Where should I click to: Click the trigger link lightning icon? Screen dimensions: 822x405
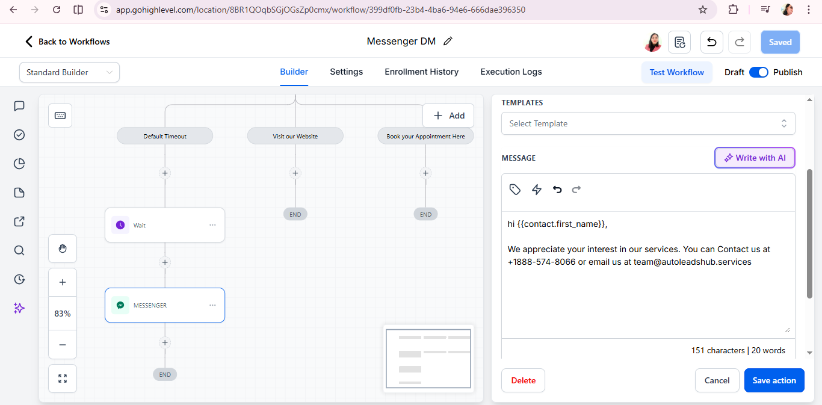(537, 189)
